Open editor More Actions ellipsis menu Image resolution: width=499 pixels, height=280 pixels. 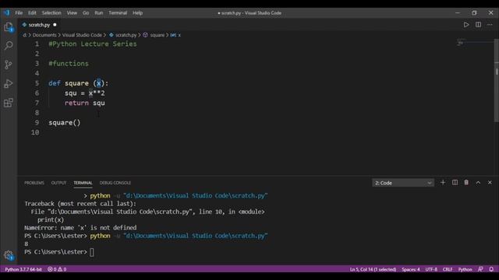pyautogui.click(x=490, y=25)
